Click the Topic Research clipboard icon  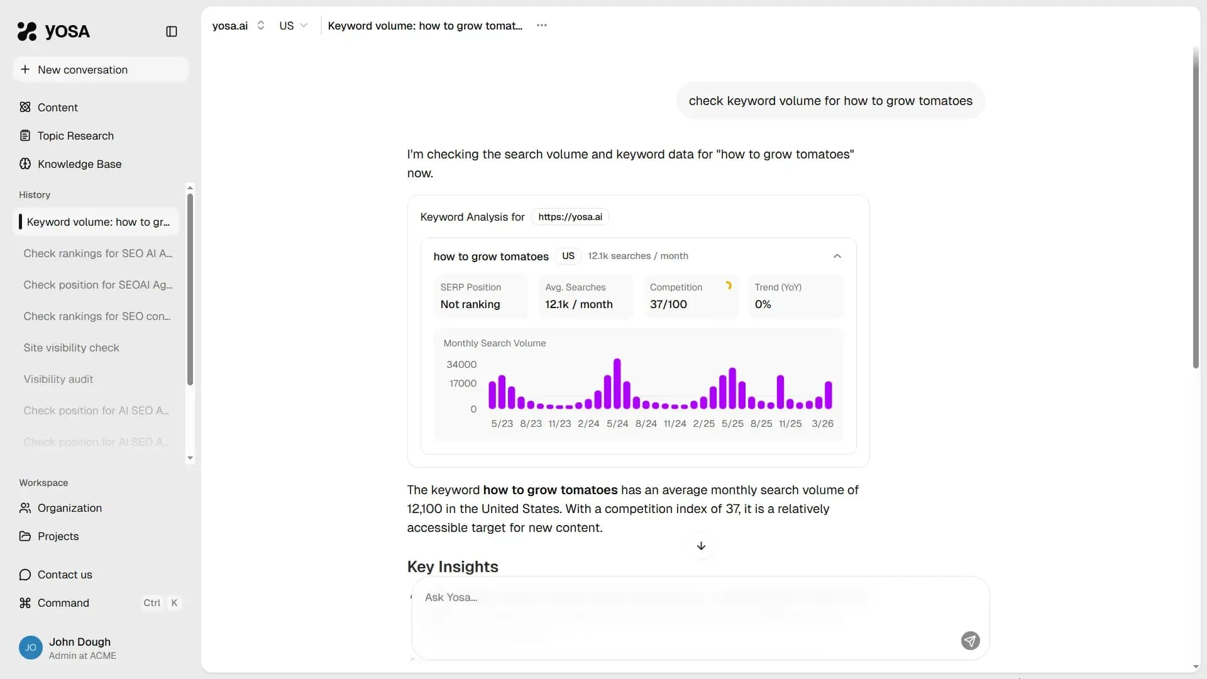coord(25,135)
